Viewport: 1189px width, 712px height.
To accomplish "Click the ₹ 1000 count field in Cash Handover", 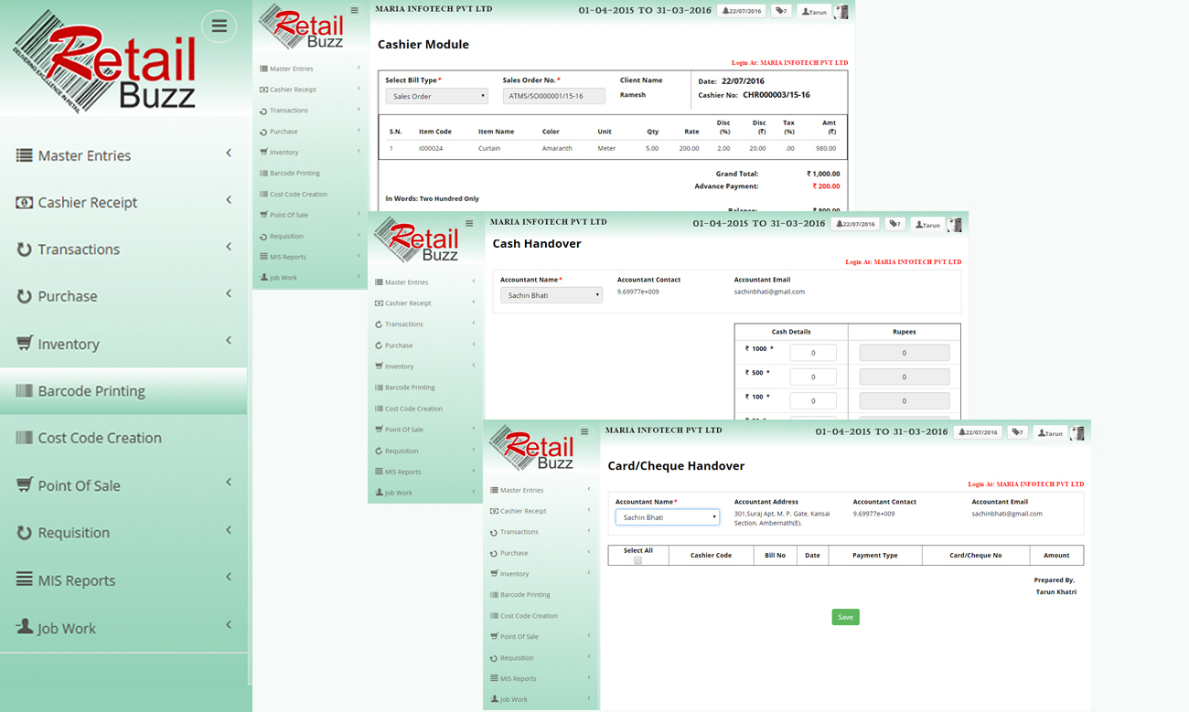I will 813,353.
